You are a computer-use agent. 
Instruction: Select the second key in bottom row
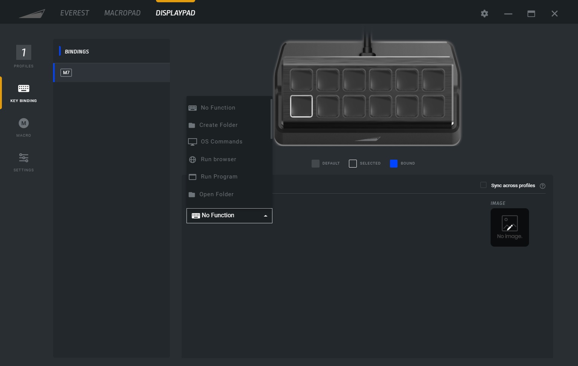[x=328, y=106]
